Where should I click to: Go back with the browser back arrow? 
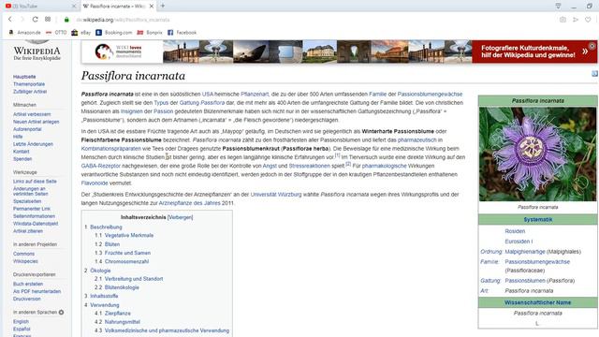(x=10, y=20)
